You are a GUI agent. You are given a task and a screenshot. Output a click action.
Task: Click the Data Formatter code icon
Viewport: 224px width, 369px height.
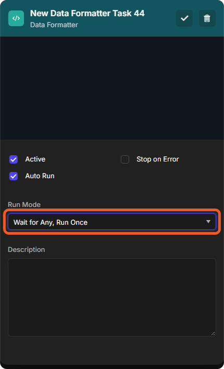[x=16, y=18]
